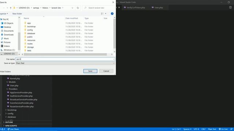Open User.php under Models

(x=14, y=86)
